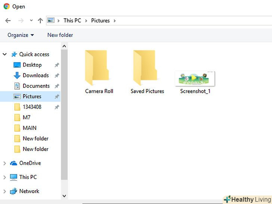Open the Organize dropdown menu
The height and width of the screenshot is (204, 272).
pos(21,35)
